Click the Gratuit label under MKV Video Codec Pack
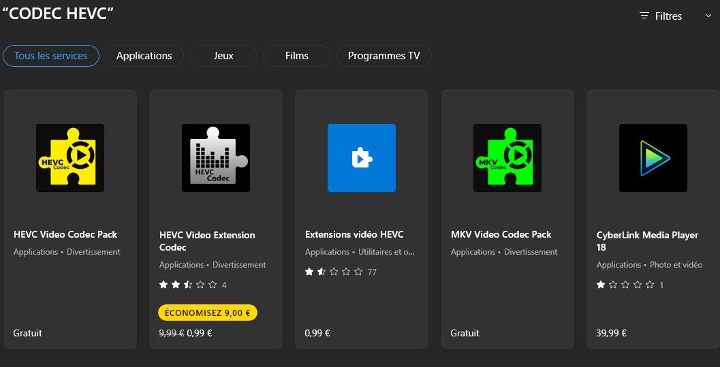The height and width of the screenshot is (367, 720). tap(465, 334)
